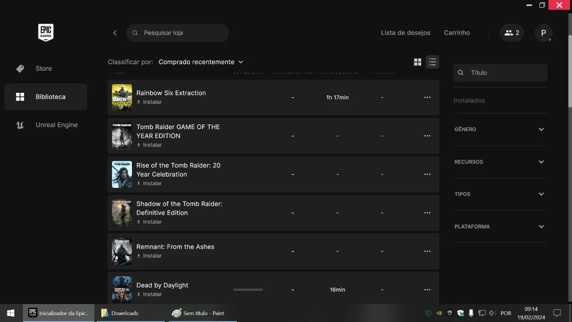Image resolution: width=572 pixels, height=322 pixels.
Task: Expand the PLATAFORMA filter
Action: [x=500, y=226]
